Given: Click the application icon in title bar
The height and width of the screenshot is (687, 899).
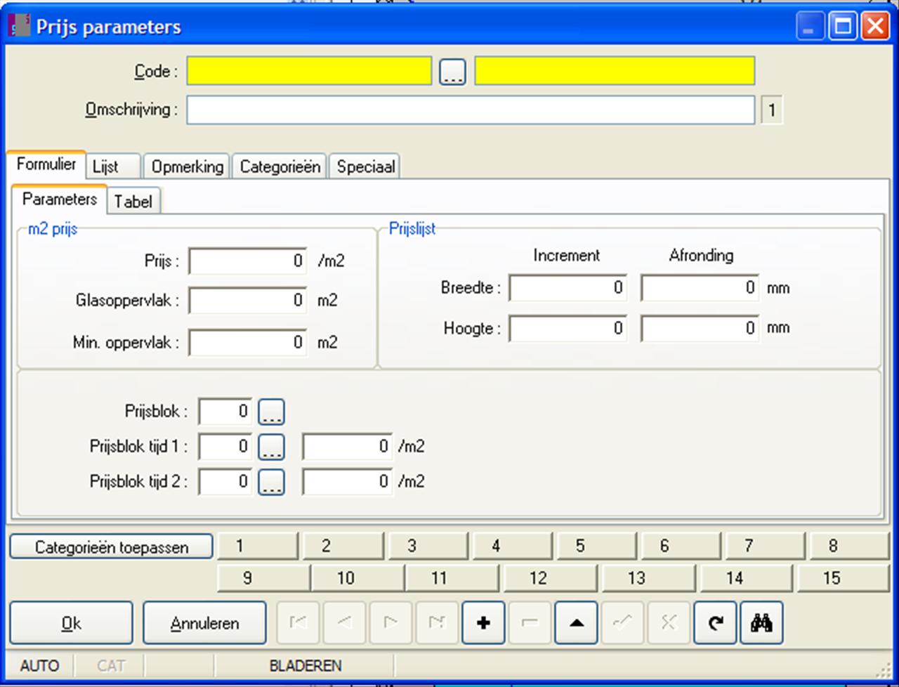Looking at the screenshot, I should tap(18, 27).
